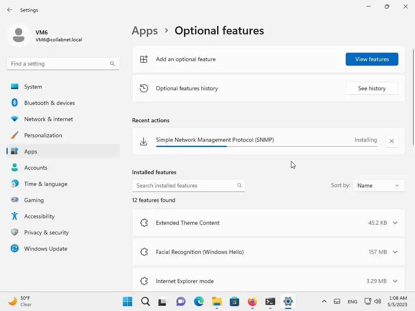The image size is (415, 311).
Task: Open Microsoft Edge from the taskbar
Action: (x=199, y=302)
